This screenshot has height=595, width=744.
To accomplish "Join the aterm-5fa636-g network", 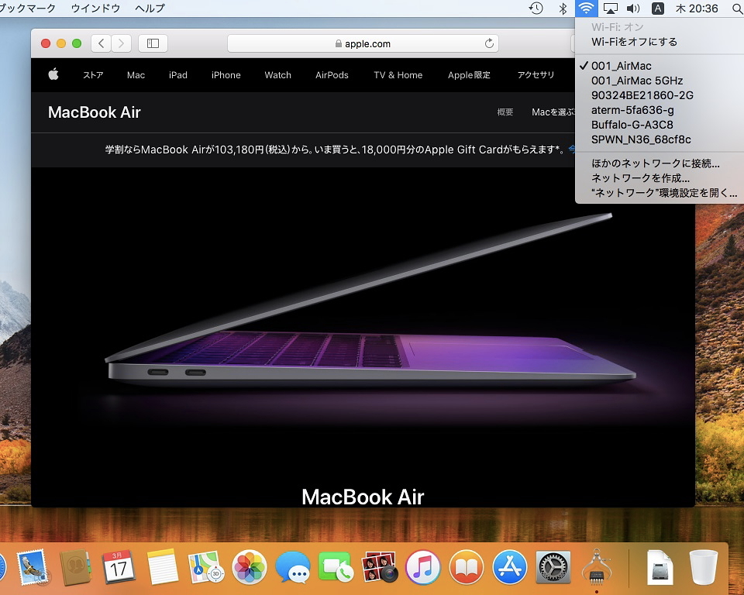I will pos(660,110).
